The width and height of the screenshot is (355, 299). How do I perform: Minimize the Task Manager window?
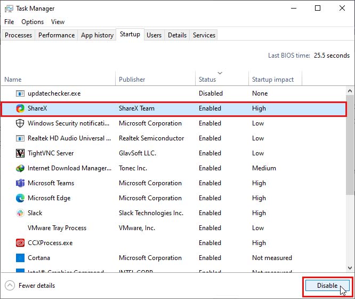click(x=294, y=9)
